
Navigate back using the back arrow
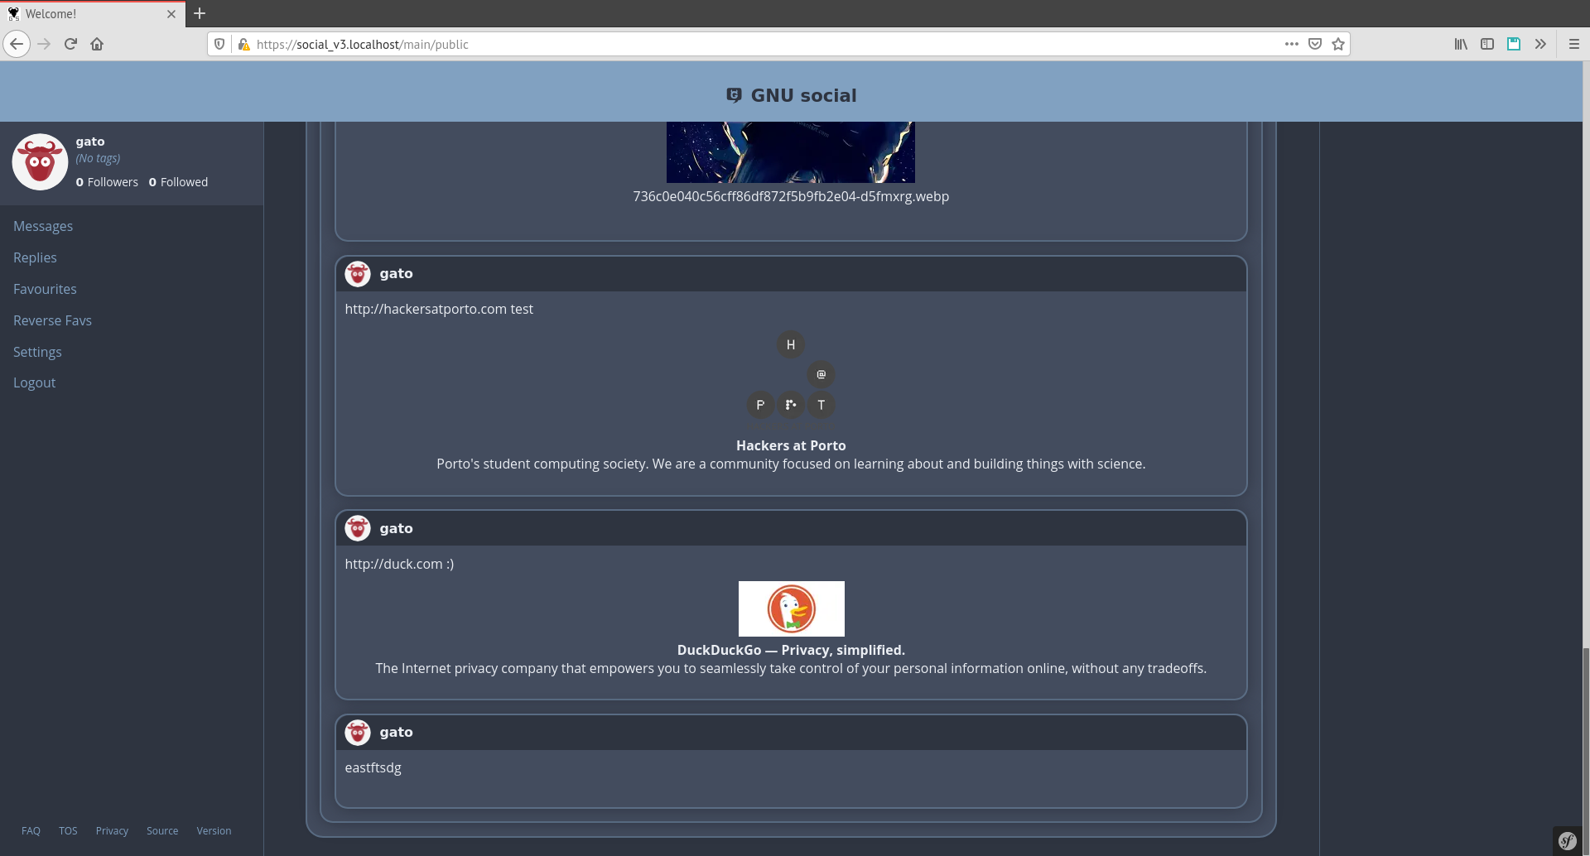pos(17,44)
